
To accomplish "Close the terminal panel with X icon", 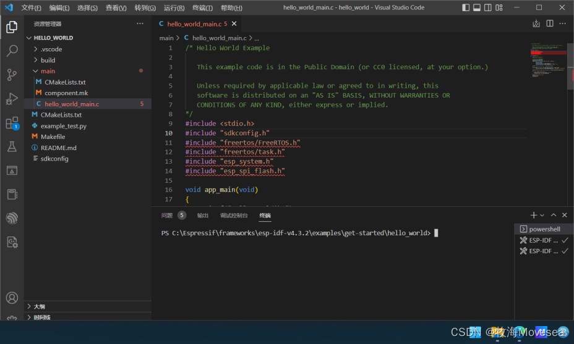I will pos(565,215).
